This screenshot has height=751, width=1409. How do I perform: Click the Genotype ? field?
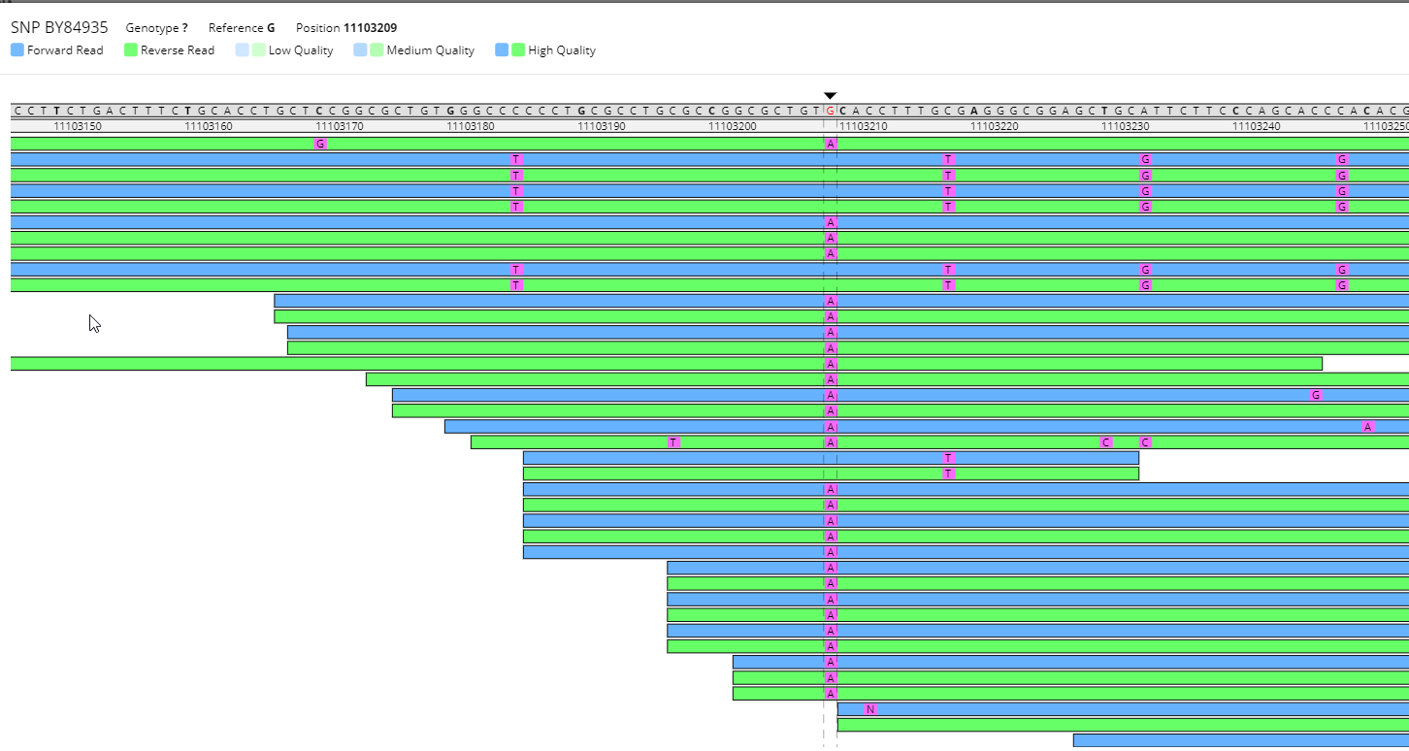pyautogui.click(x=156, y=28)
